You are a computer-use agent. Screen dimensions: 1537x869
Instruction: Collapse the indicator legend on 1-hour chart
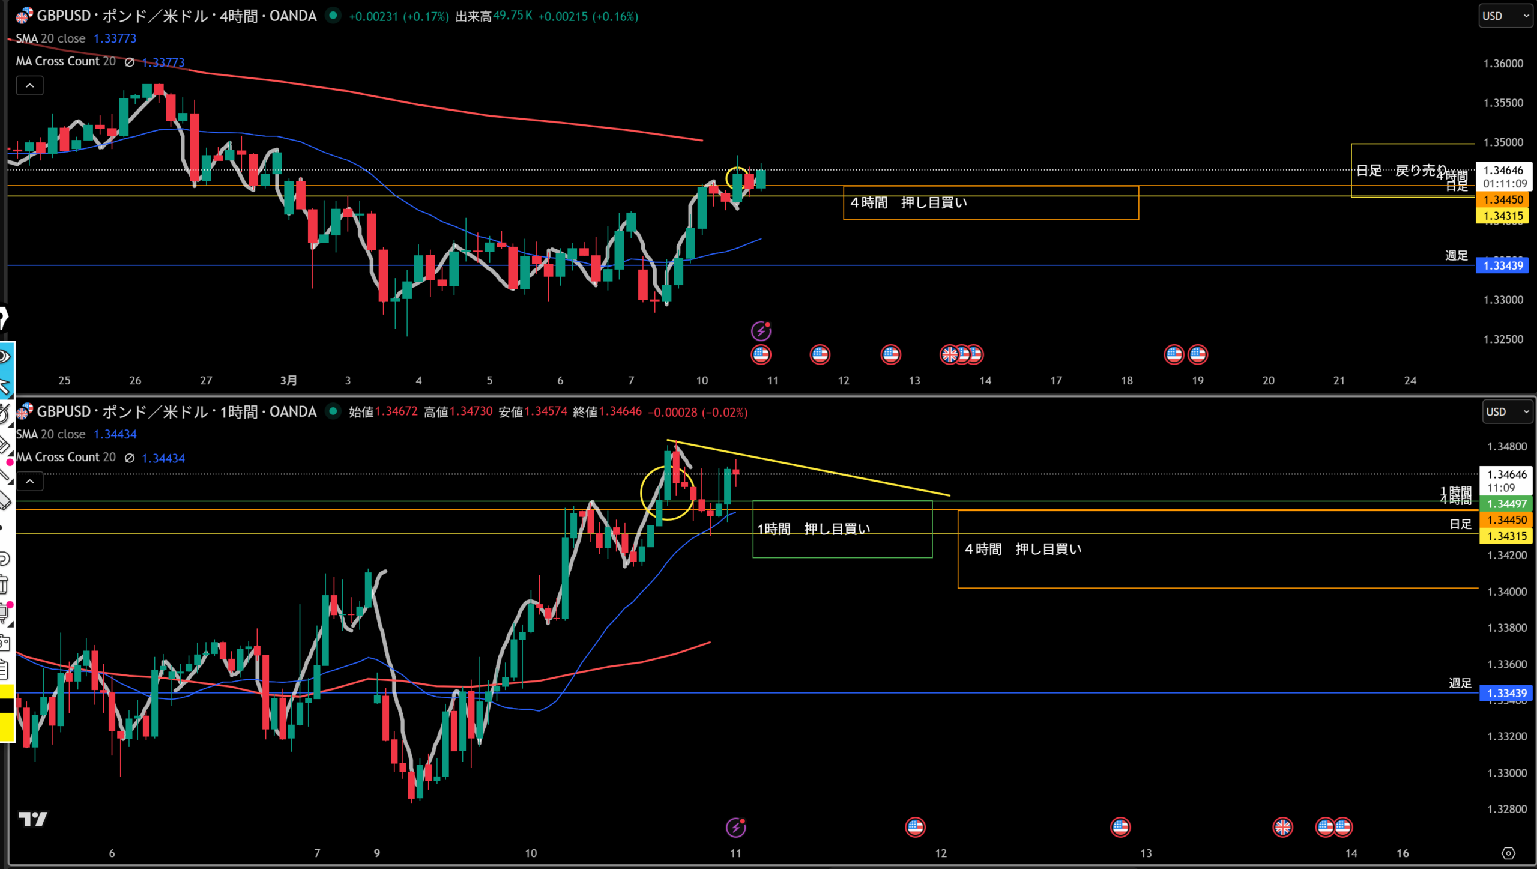[x=29, y=482]
